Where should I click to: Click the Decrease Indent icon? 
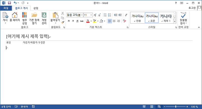click(x=116, y=15)
